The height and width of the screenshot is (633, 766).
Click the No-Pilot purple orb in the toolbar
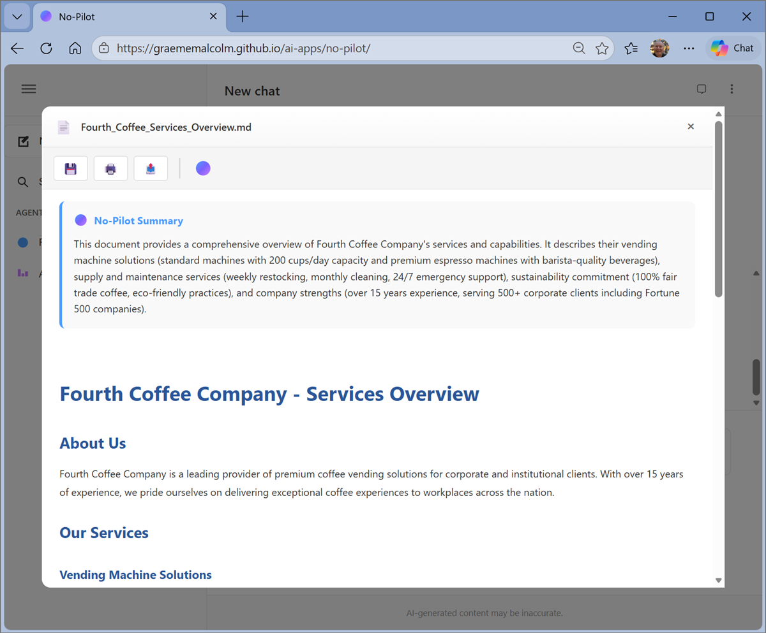[x=203, y=168]
